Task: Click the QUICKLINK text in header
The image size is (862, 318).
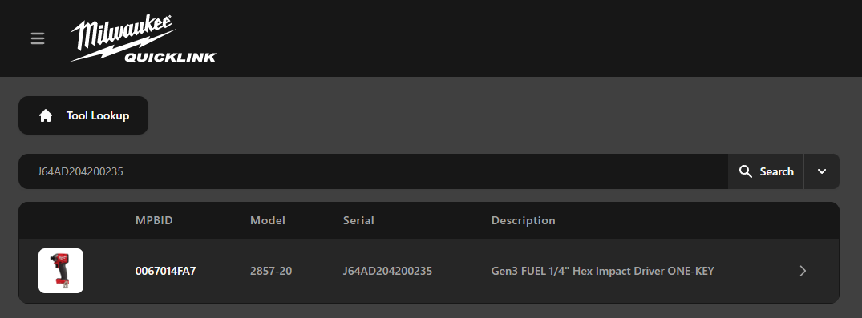Action: coord(170,57)
